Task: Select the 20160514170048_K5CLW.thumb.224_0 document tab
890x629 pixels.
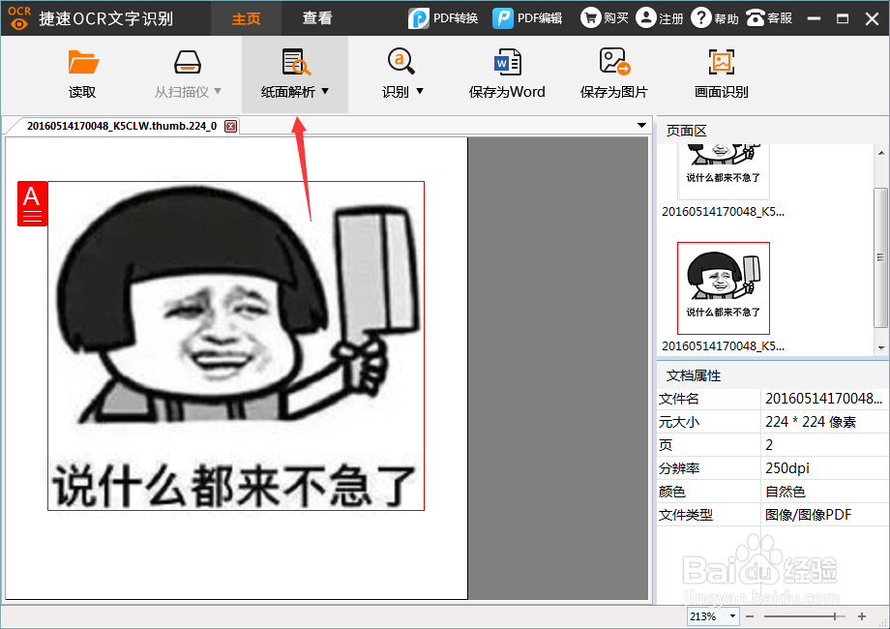Action: [122, 126]
